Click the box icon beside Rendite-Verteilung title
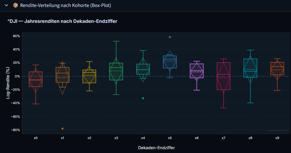This screenshot has width=291, height=153. point(16,5)
